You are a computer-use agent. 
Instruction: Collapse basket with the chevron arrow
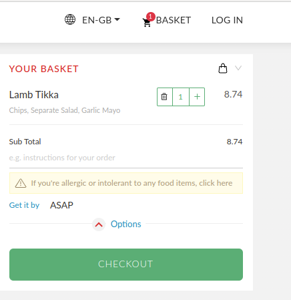[x=238, y=67]
